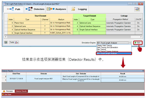This screenshot has width=147, height=99.
Task: Open the Tools dropdown menu
Action: [x=14, y=42]
